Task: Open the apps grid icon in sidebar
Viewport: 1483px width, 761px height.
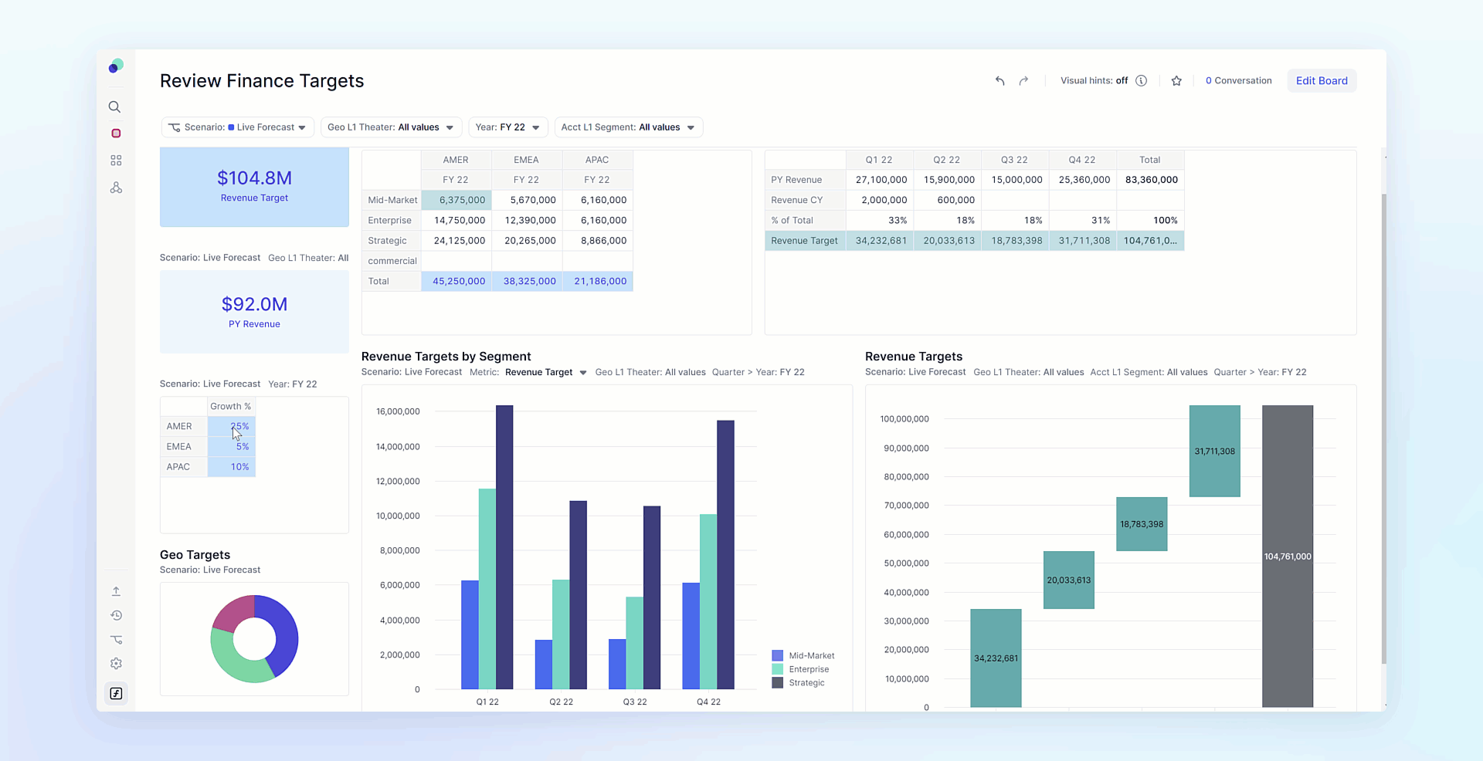Action: pos(116,161)
